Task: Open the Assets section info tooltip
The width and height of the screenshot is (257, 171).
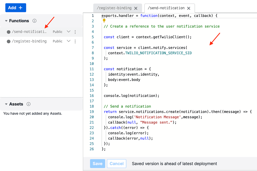Action: coord(28,104)
